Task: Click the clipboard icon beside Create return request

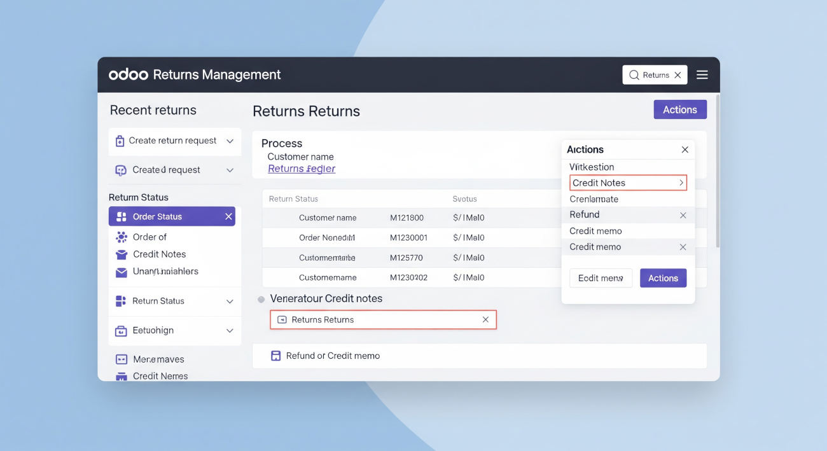Action: 121,140
